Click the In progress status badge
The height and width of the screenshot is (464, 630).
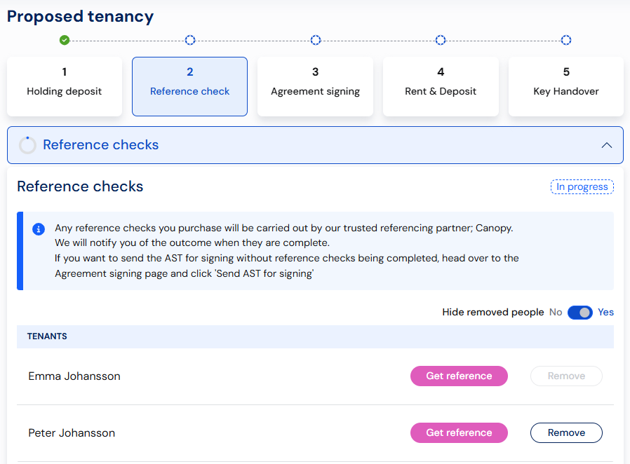582,187
